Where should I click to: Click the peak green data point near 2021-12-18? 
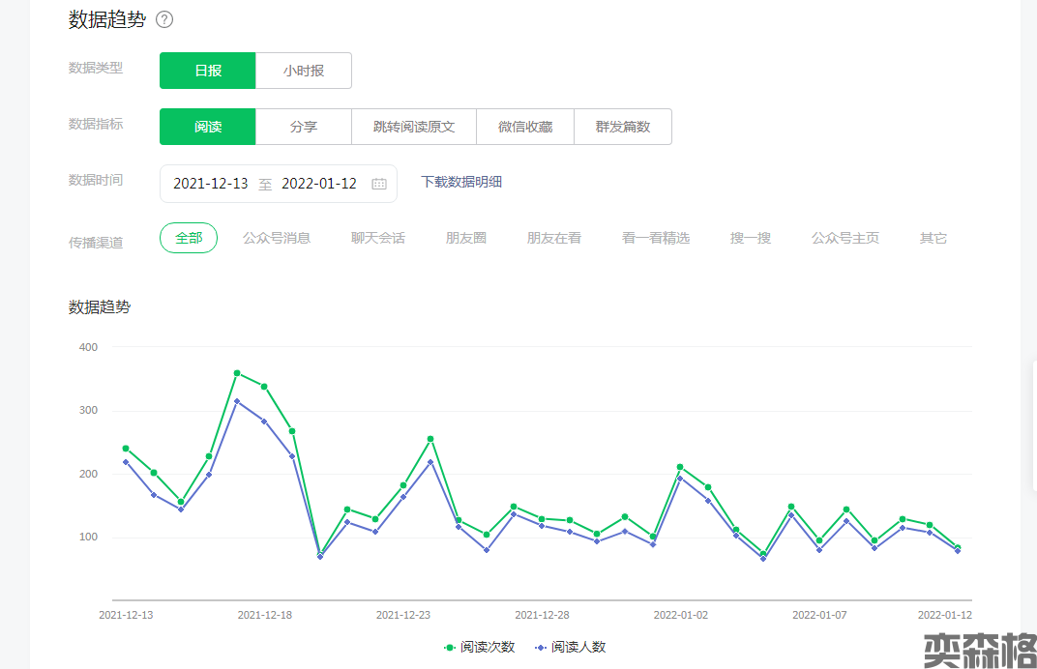237,373
